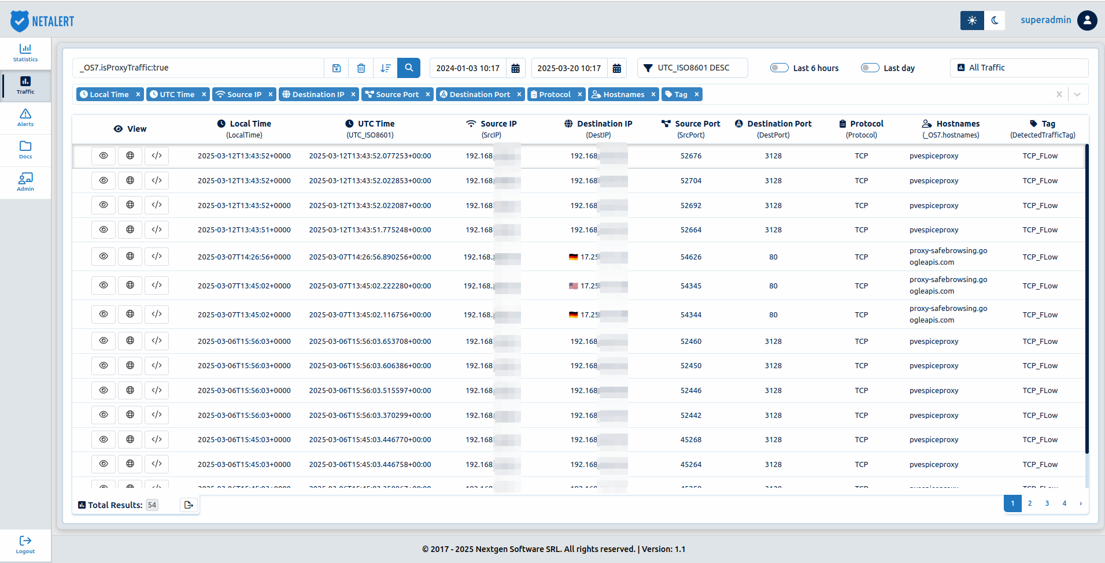This screenshot has height=563, width=1105.
Task: Click the superadmin username link
Action: 1045,20
